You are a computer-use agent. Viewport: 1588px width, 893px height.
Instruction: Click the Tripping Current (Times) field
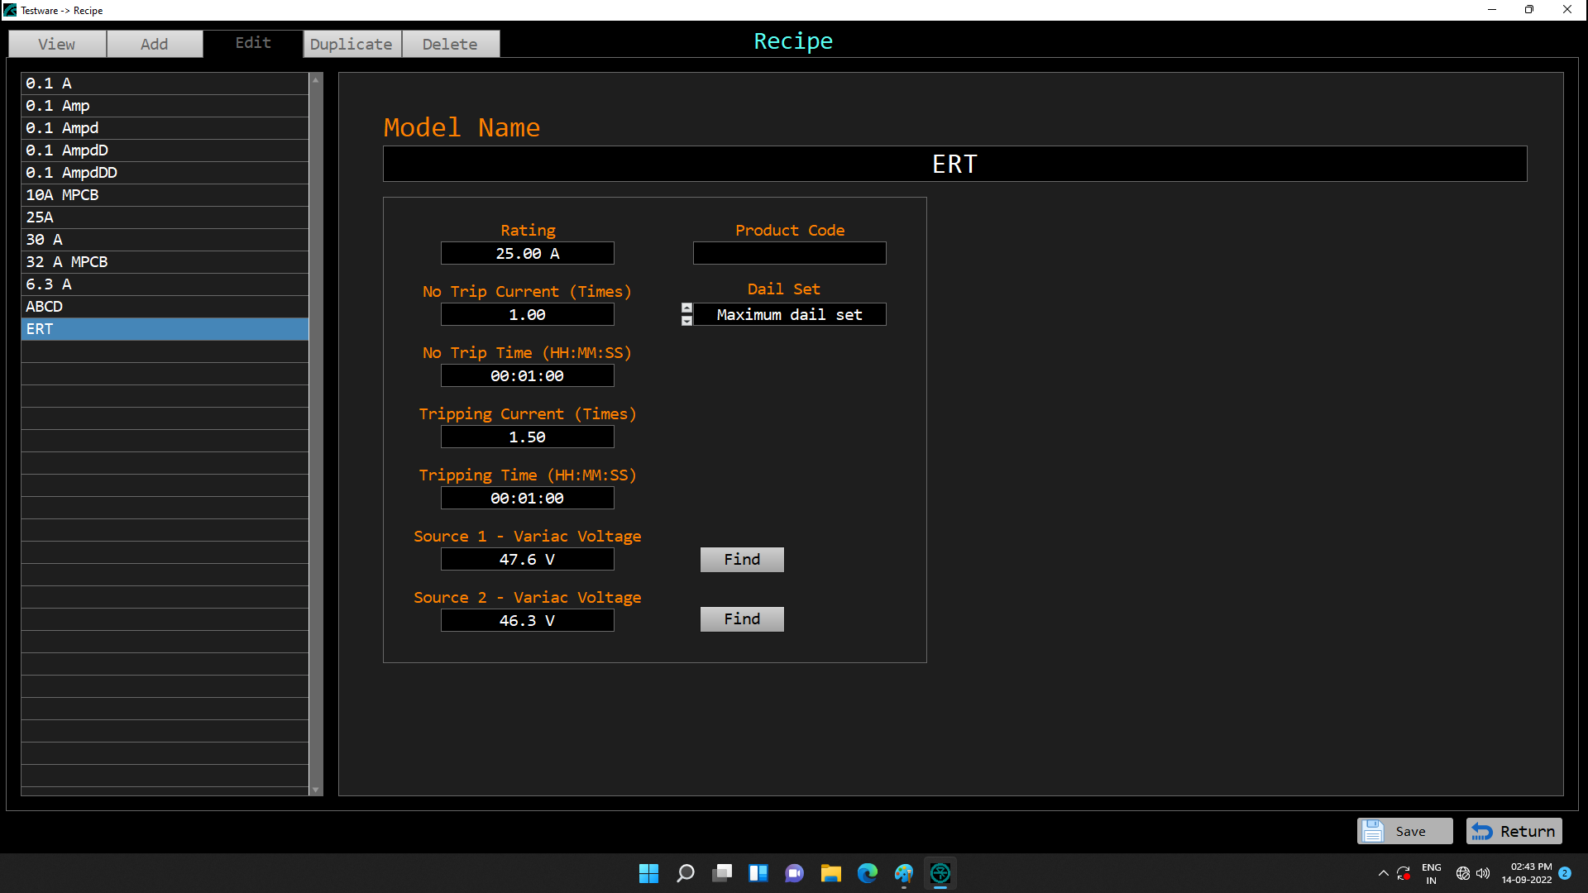click(x=527, y=437)
